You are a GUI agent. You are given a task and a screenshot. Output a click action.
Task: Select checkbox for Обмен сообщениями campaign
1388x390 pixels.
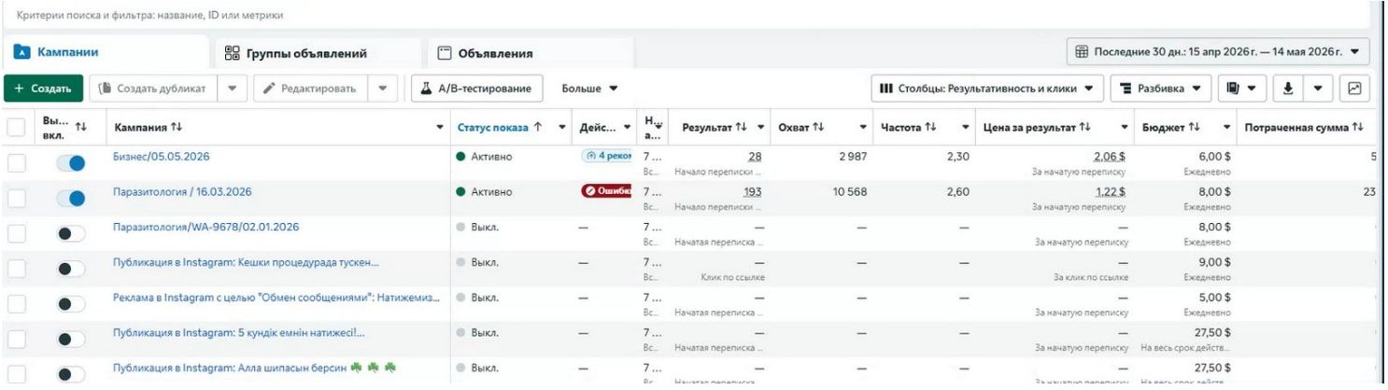[16, 304]
